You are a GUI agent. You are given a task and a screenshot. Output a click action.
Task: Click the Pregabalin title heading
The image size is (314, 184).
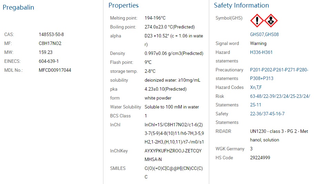tap(18, 7)
